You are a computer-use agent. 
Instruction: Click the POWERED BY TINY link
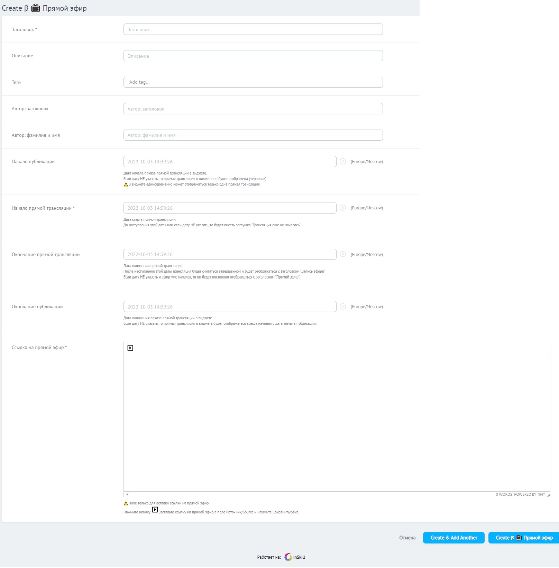click(x=529, y=494)
